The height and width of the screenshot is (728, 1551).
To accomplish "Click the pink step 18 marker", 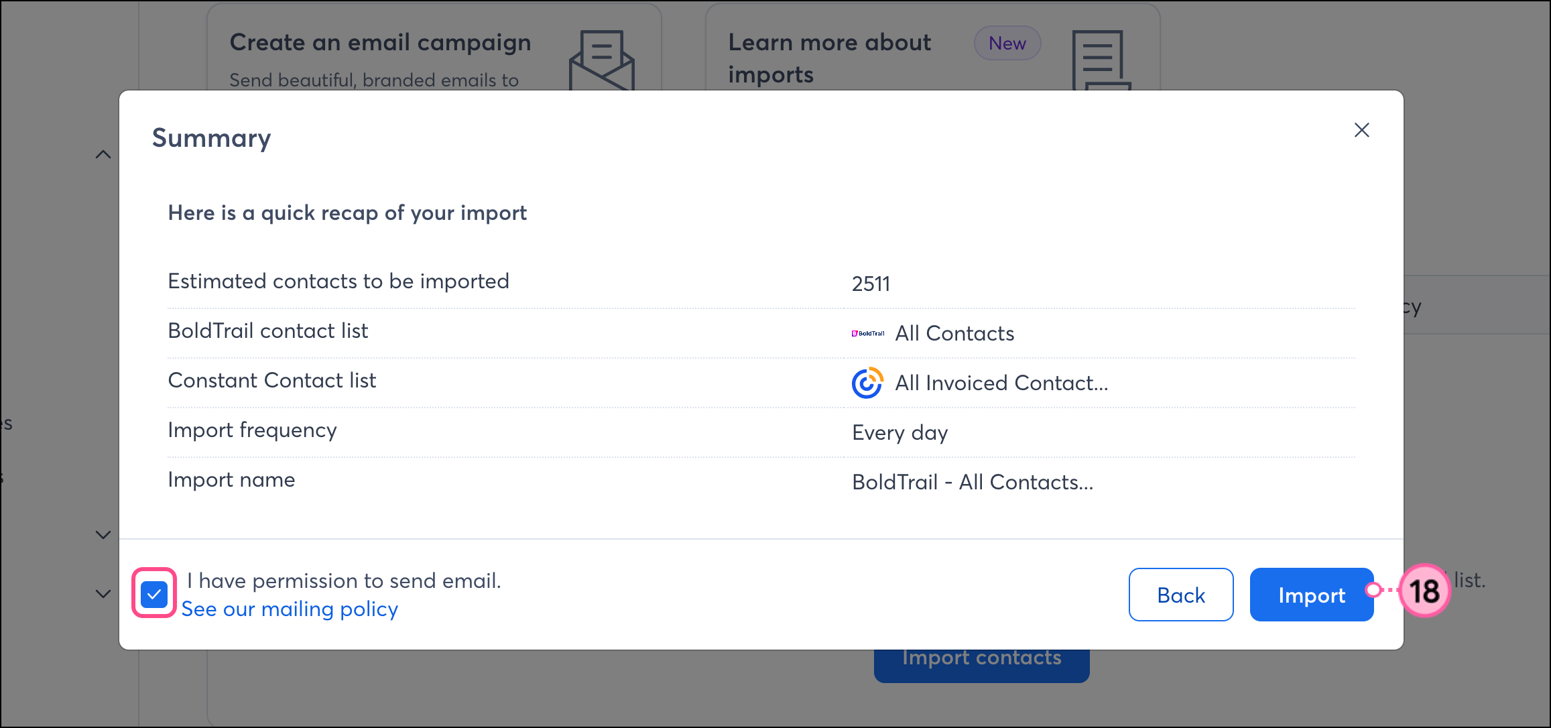I will 1424,591.
